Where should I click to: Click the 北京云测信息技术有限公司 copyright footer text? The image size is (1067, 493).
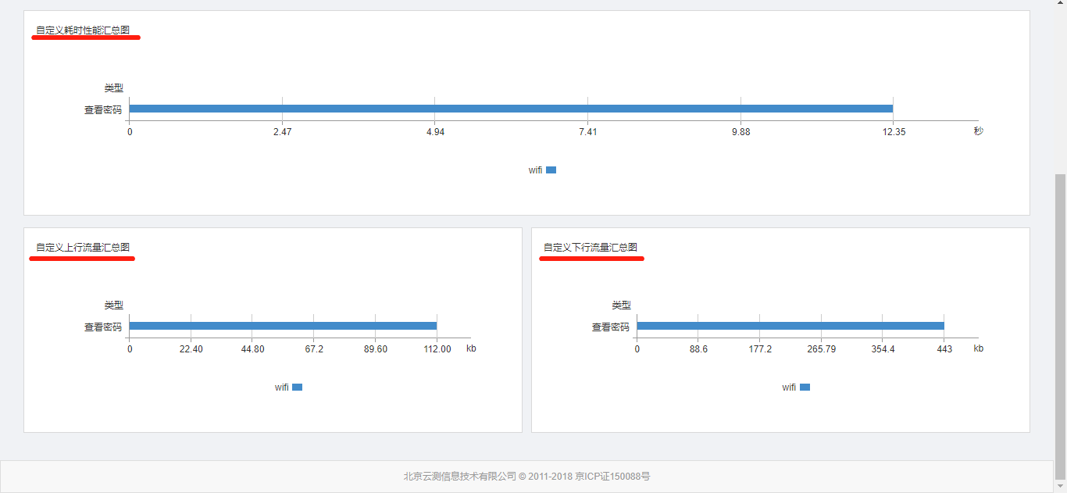(x=526, y=476)
